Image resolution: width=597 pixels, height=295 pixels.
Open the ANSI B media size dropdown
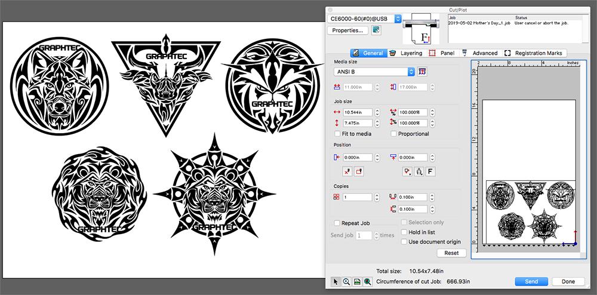pos(375,72)
